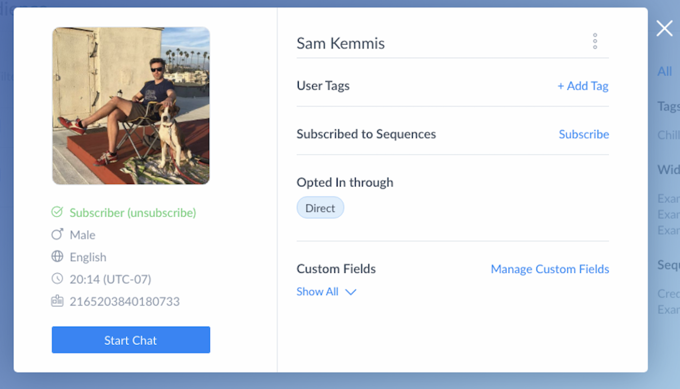Expand custom fields with the chevron arrow
680x389 pixels.
pos(351,292)
